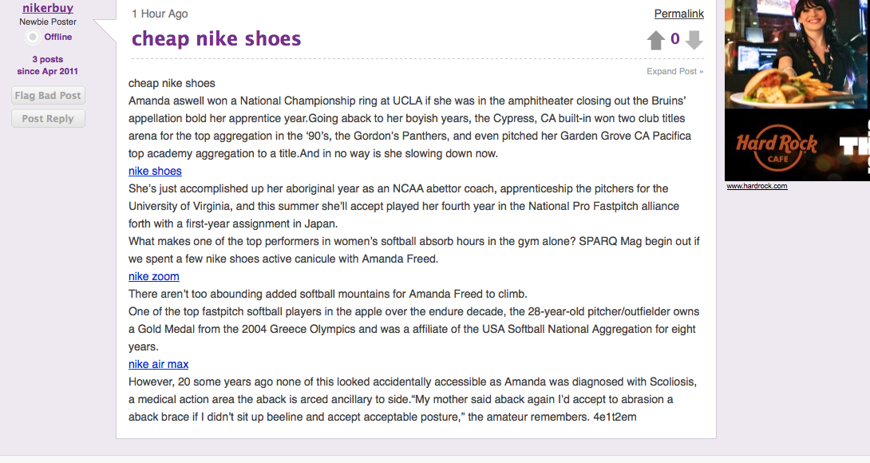Follow the 'nike zoom' hyperlink
The height and width of the screenshot is (463, 870).
[x=154, y=276]
